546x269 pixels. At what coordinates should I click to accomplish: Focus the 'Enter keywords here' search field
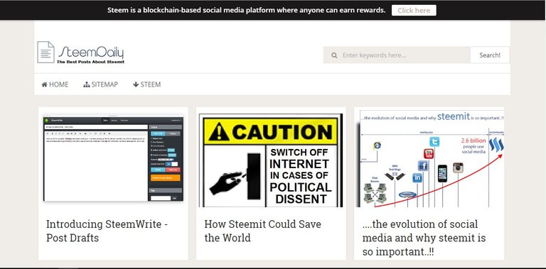[x=397, y=55]
